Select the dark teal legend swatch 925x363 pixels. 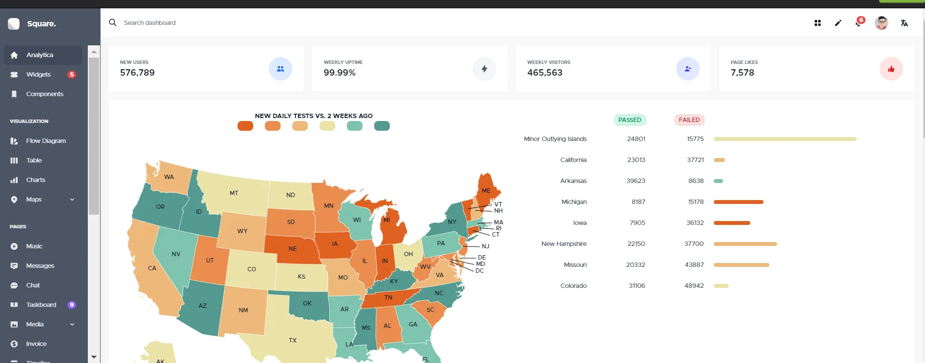coord(382,126)
